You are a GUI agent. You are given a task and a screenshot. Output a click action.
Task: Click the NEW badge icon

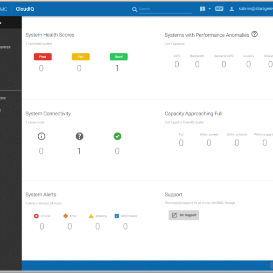[219, 9]
